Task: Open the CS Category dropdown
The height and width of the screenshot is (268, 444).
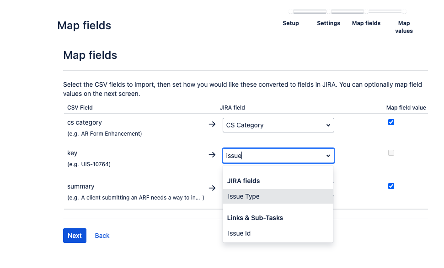Action: pos(278,125)
